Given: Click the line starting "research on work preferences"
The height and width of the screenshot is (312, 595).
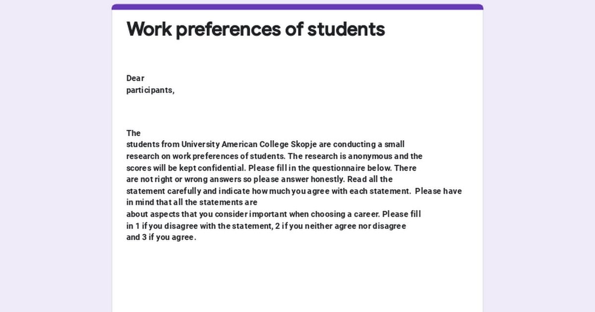Looking at the screenshot, I should point(274,156).
